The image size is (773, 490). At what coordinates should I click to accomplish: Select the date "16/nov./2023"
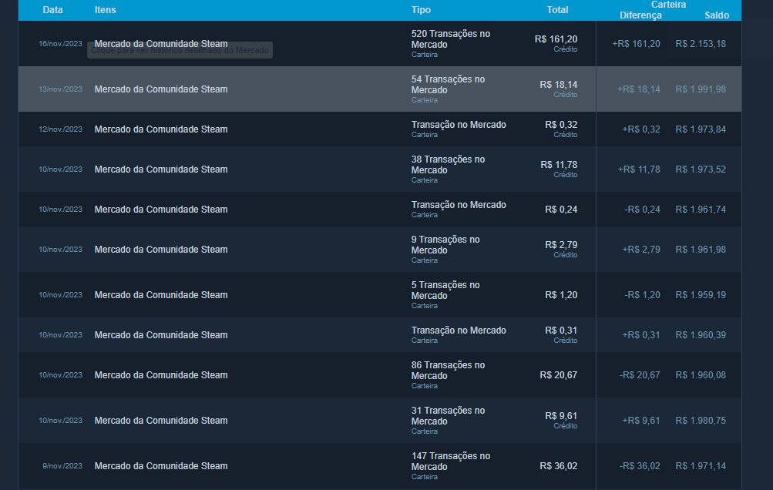61,44
